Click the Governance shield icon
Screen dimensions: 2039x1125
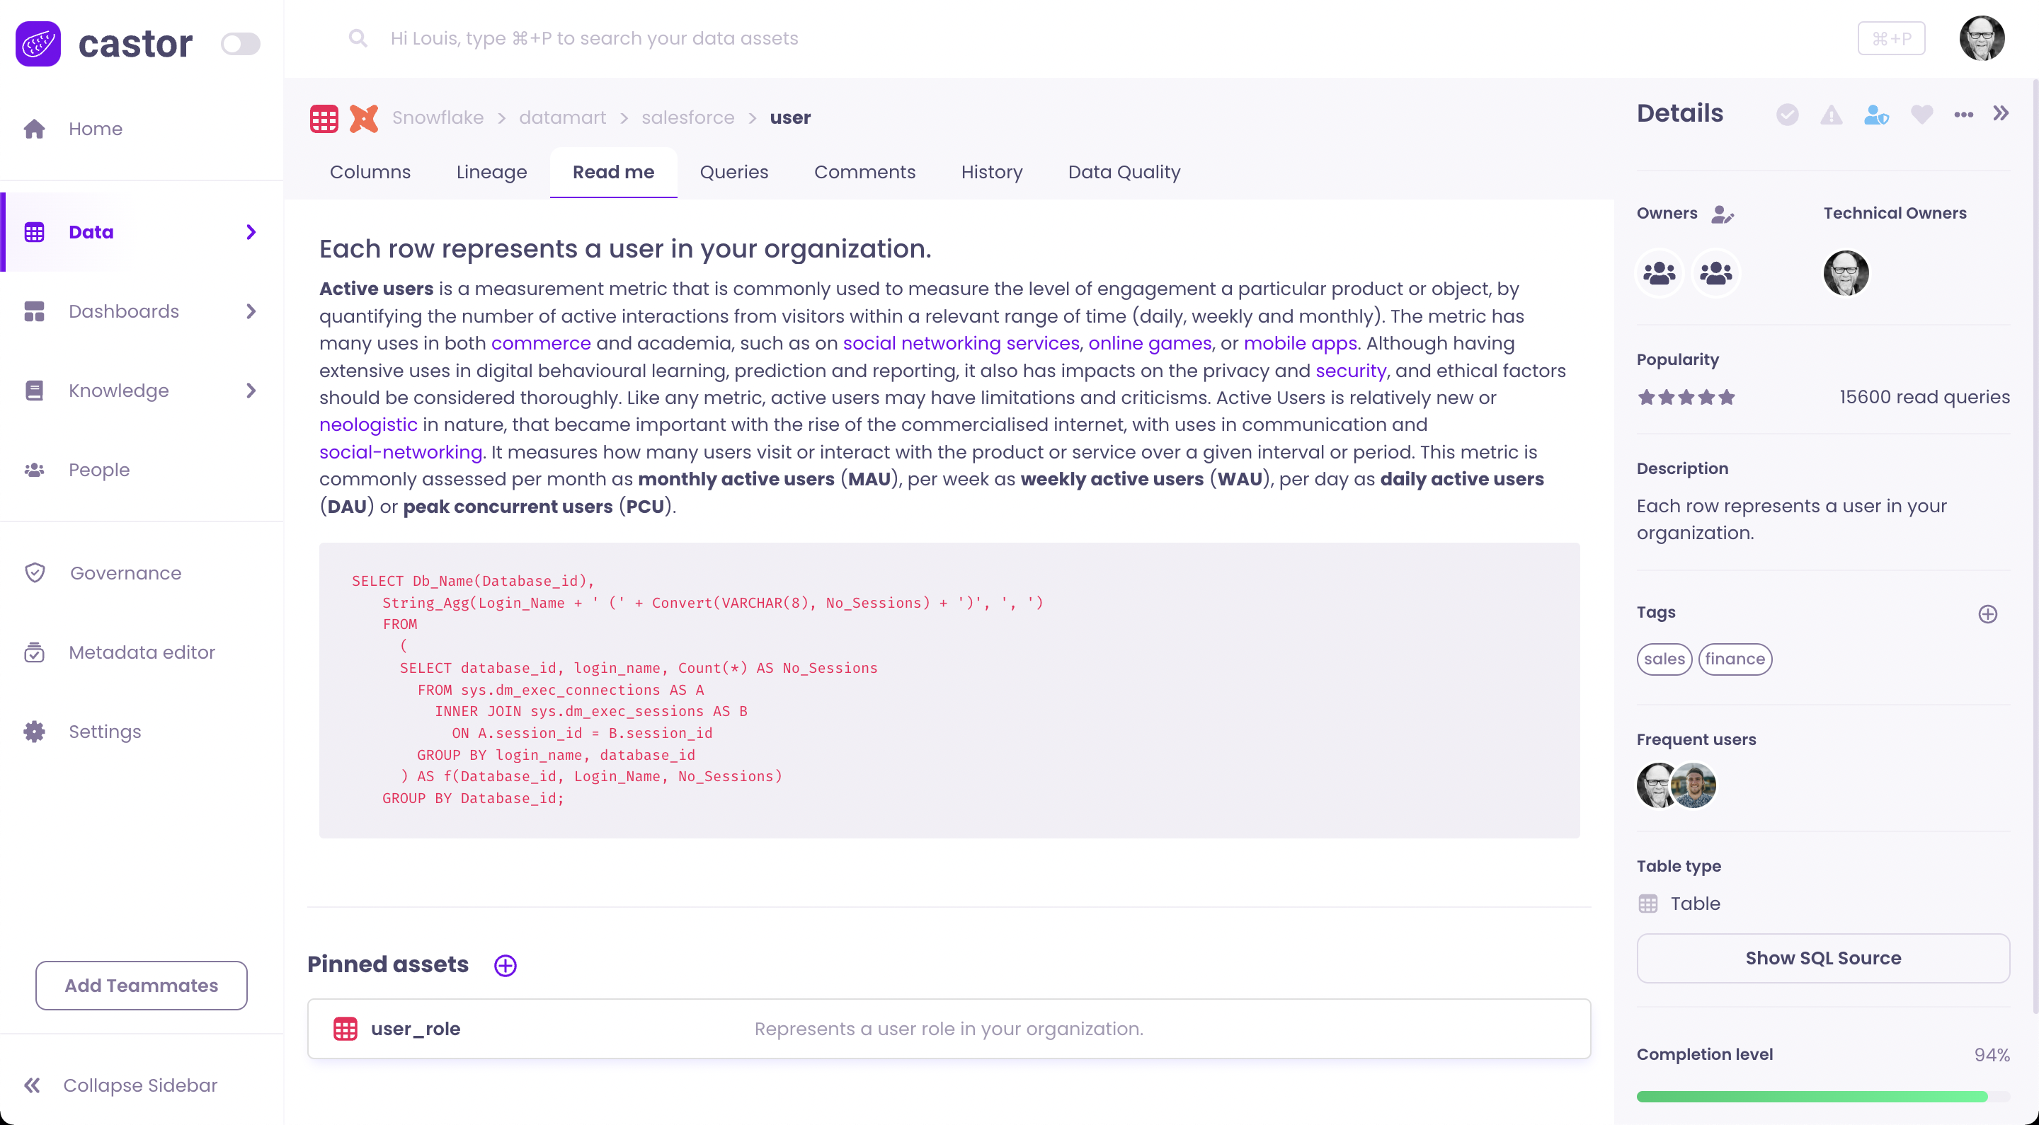tap(35, 573)
